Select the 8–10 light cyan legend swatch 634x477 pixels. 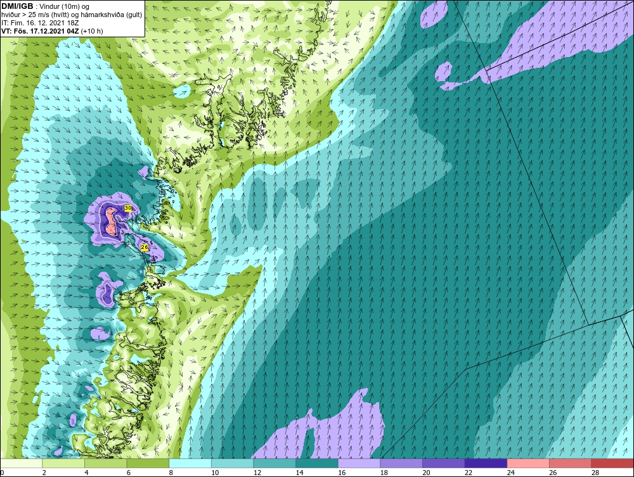coord(190,463)
